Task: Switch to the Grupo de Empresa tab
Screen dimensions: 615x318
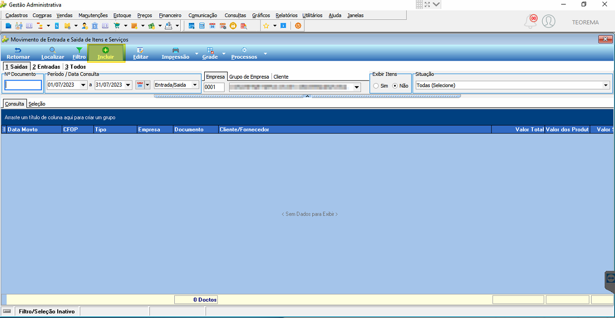Action: pyautogui.click(x=249, y=77)
